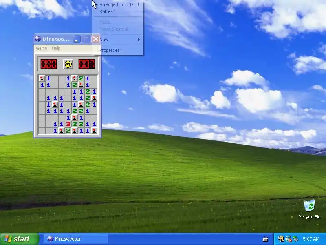The image size is (326, 245).
Task: Click the green 2 in the second minefield row
Action: tap(75, 85)
